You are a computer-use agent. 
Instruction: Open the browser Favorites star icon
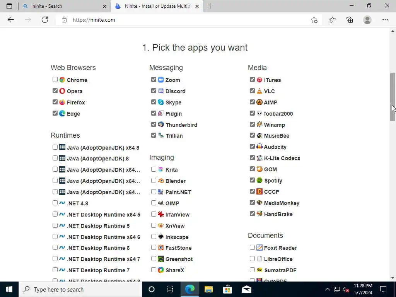333,20
